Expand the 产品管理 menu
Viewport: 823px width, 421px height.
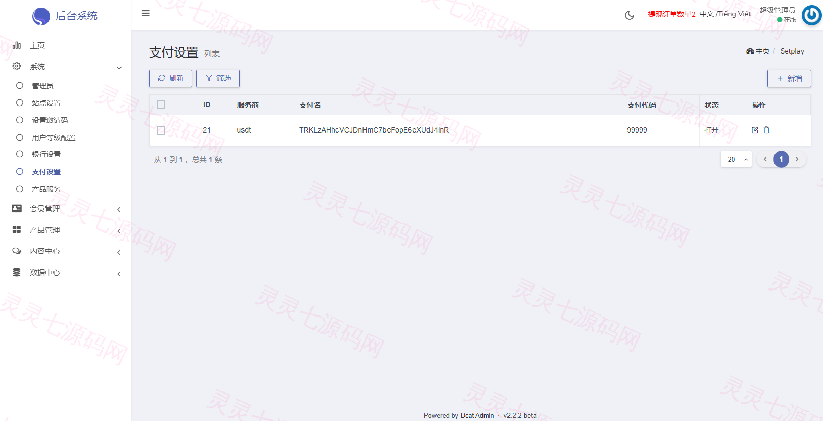pos(119,231)
